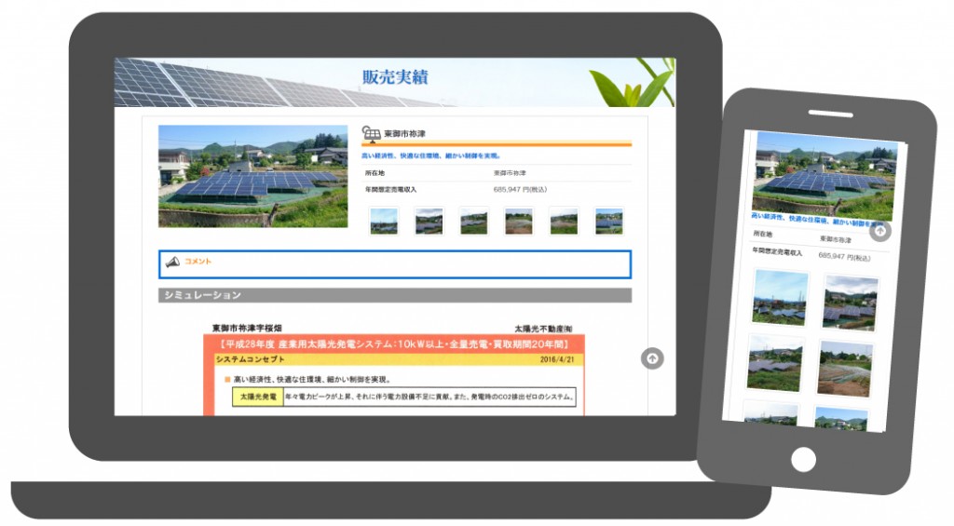Image resolution: width=954 pixels, height=526 pixels.
Task: Click the large solar farm photo on the laptop
Action: [252, 176]
